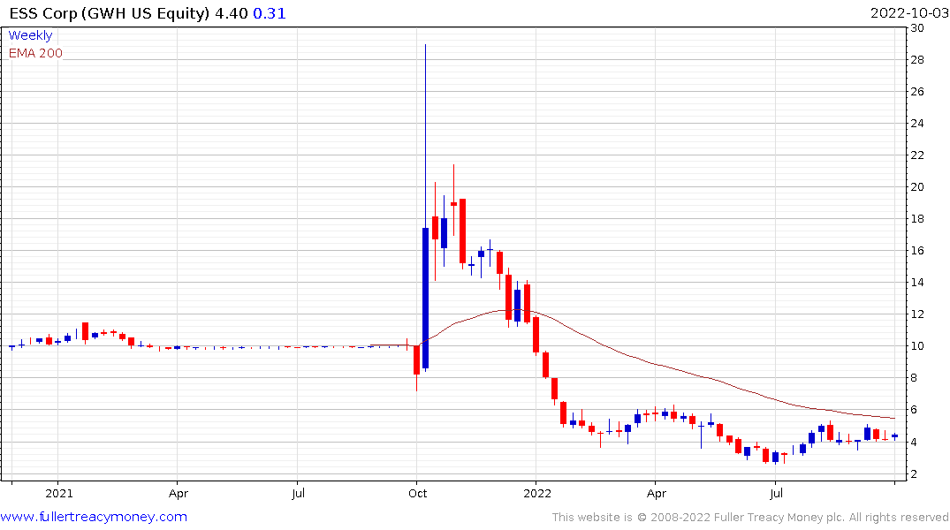
Task: Click the Oct label on time axis
Action: pos(417,493)
